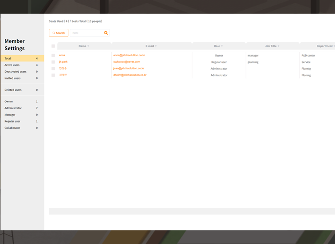Select the checkbox of jsan@pitchsolution.co.kr row
Screen dimensions: 335x244
[x=53, y=68]
